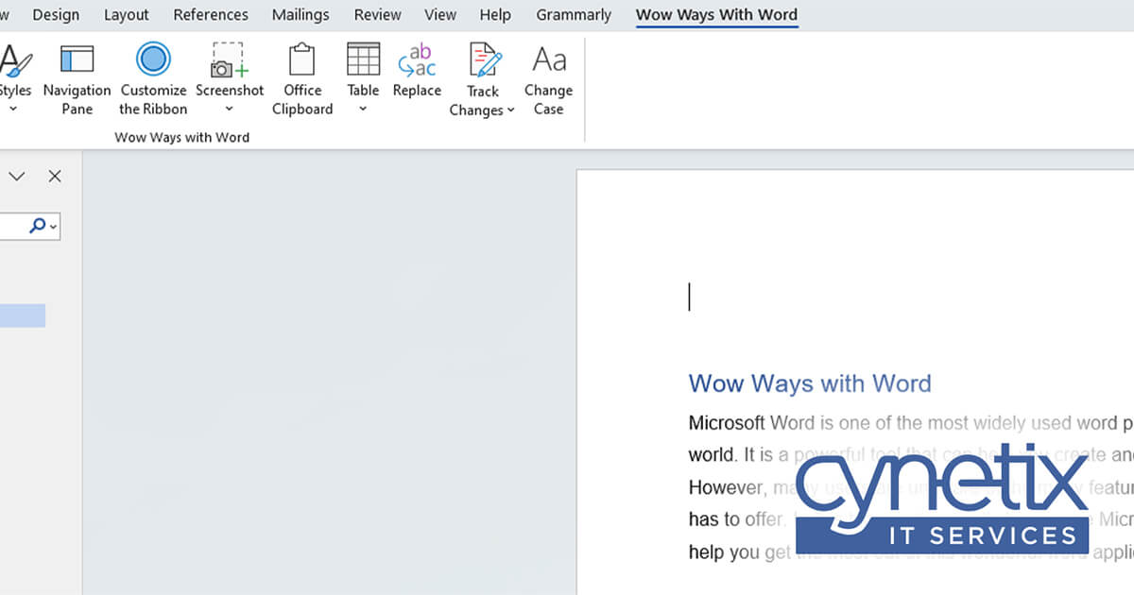Collapse the Navigation pane section chevron
1134x595 pixels.
tap(16, 176)
